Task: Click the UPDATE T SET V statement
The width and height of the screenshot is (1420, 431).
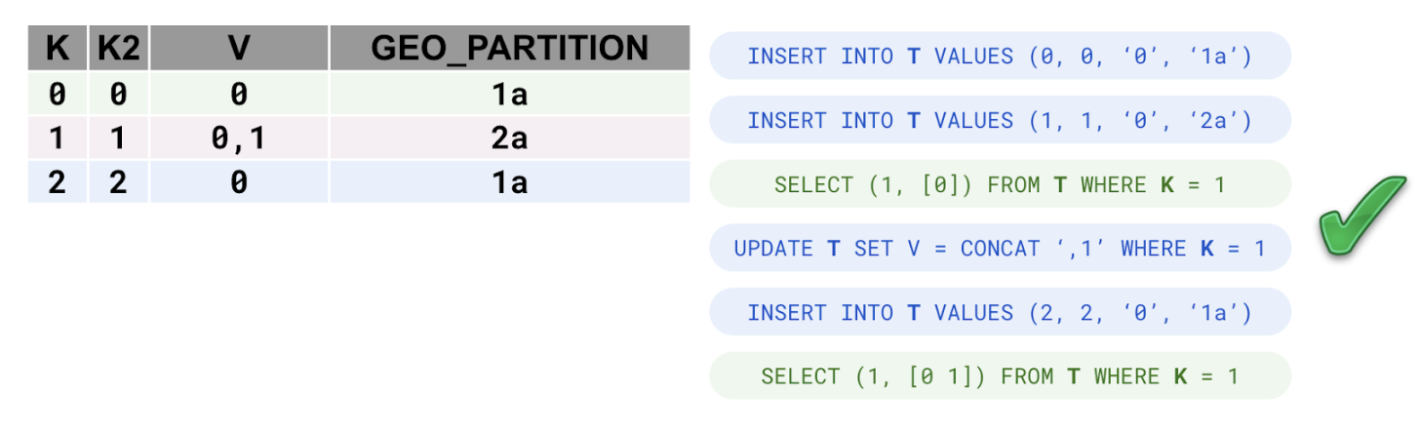Action: point(1000,249)
